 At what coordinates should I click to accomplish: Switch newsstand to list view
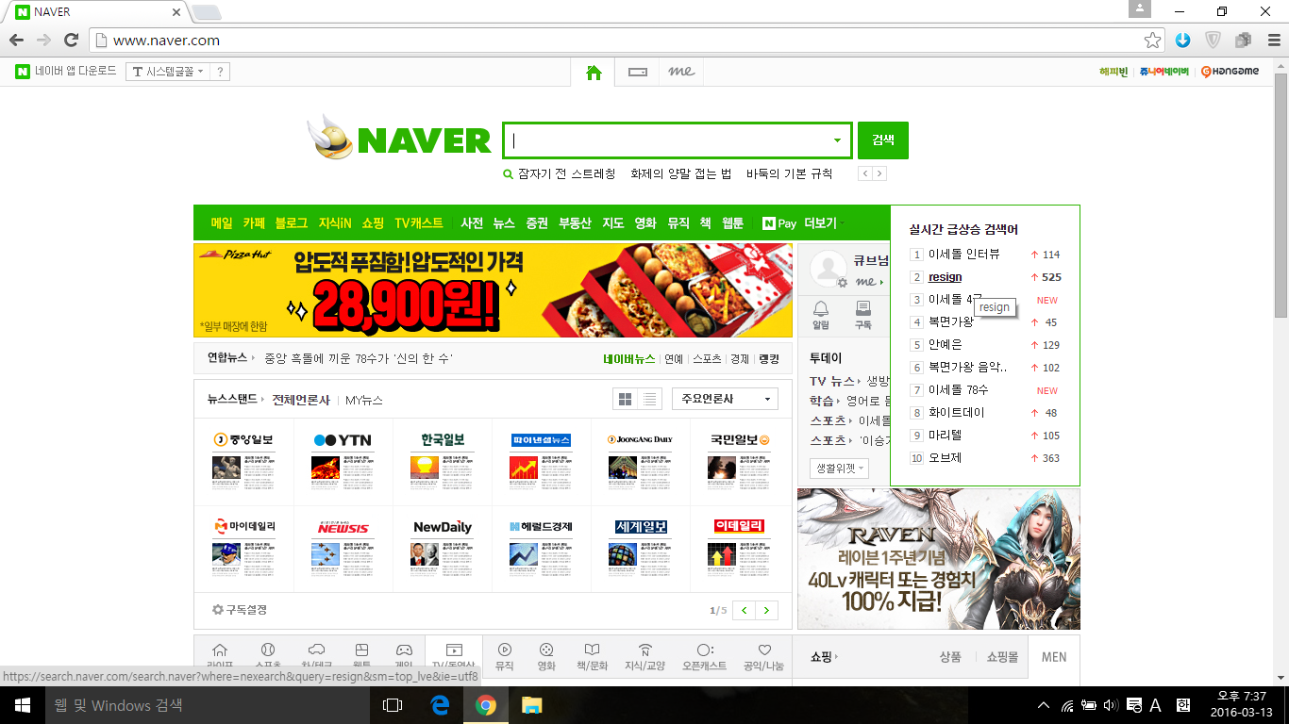point(649,399)
